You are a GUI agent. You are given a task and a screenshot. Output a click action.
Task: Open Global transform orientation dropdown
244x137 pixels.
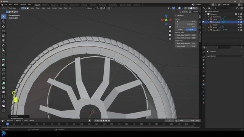[89, 8]
